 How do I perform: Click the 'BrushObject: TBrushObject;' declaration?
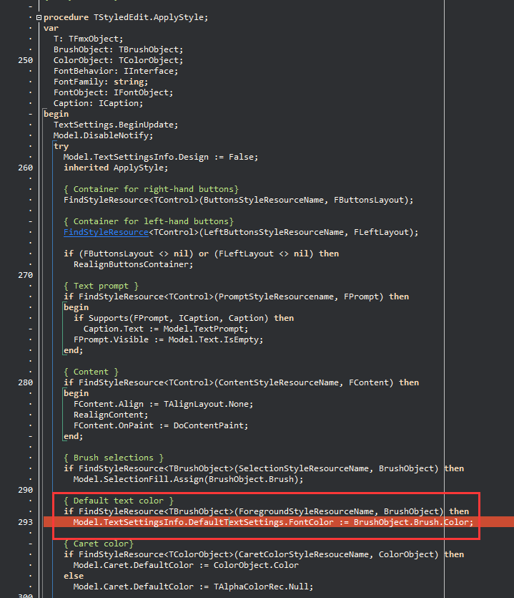click(x=119, y=49)
